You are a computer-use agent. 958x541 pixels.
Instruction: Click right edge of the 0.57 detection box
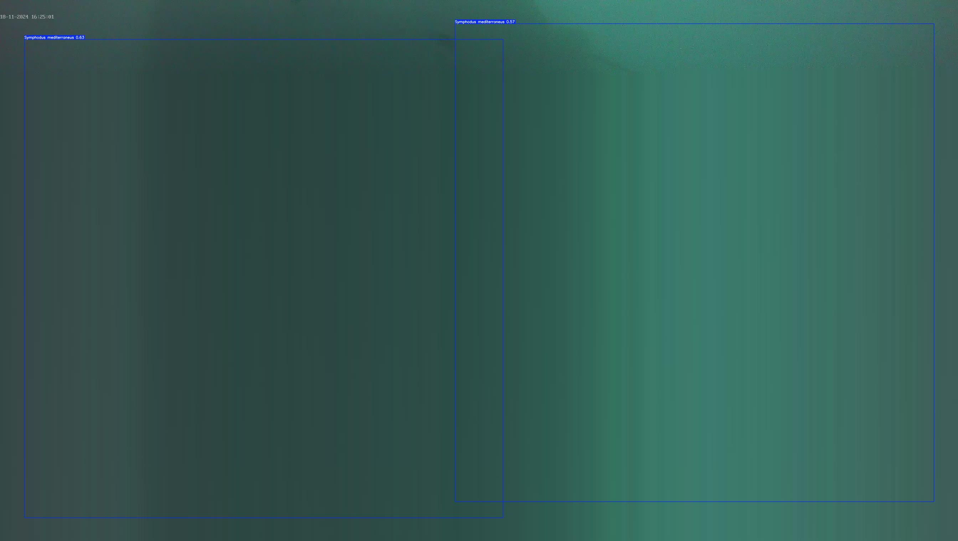pos(934,263)
